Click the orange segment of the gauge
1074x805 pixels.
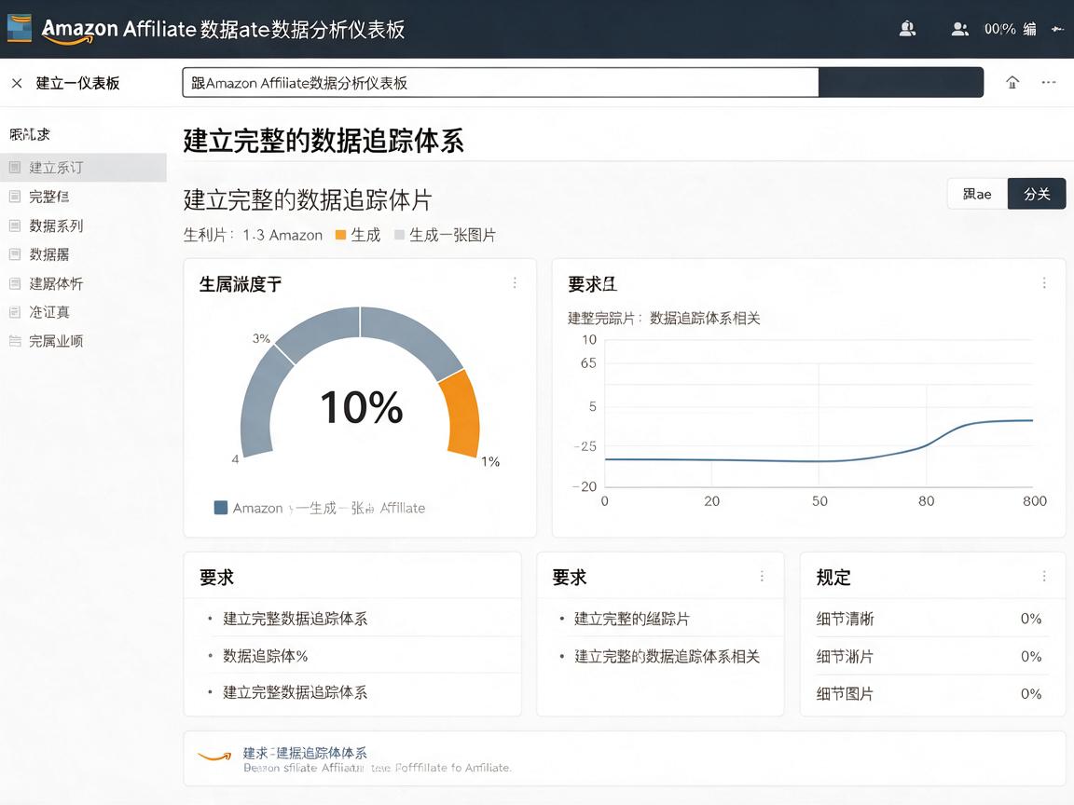click(461, 414)
